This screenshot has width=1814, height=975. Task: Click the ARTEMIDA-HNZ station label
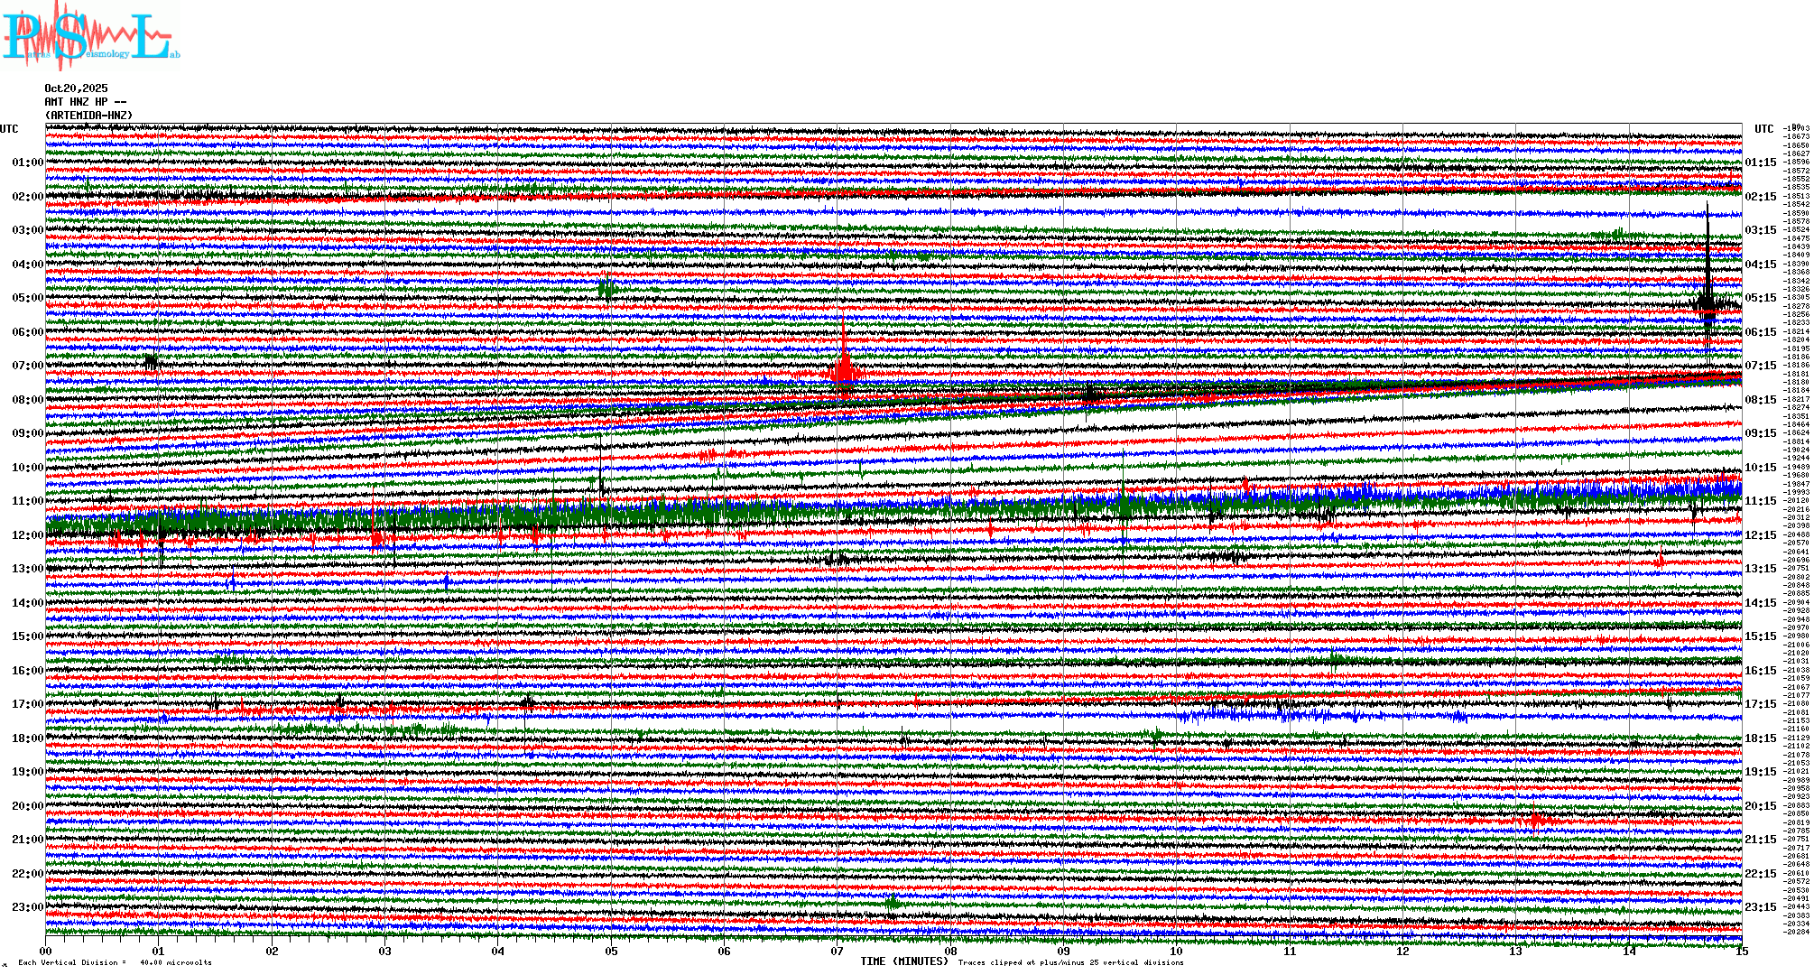click(88, 116)
